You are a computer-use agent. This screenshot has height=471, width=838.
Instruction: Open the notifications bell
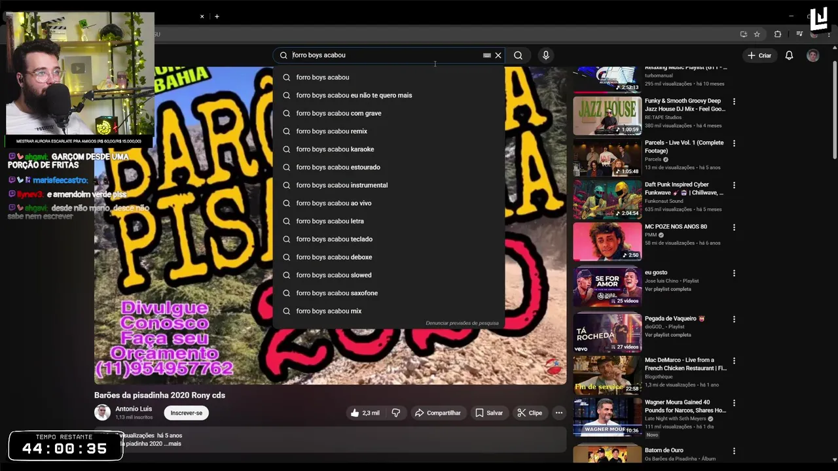[x=789, y=56]
